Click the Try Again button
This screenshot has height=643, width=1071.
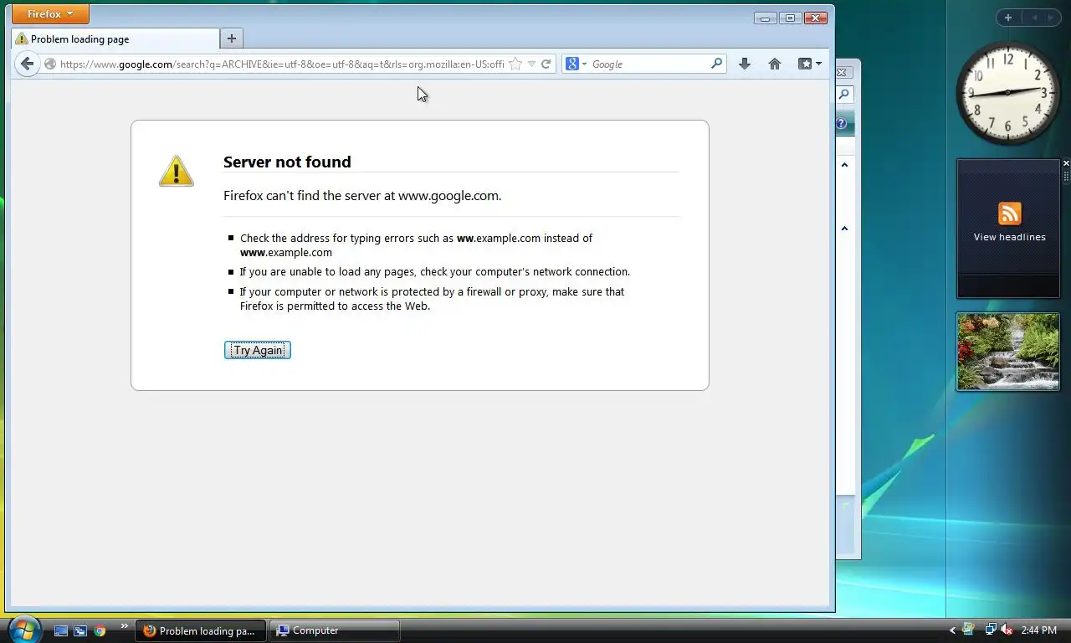click(x=258, y=350)
